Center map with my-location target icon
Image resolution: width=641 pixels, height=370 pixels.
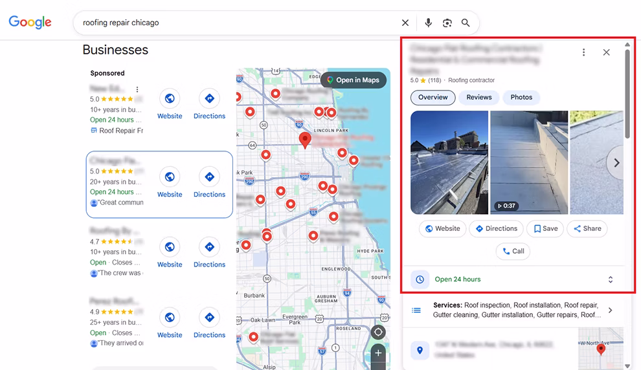[x=378, y=332]
